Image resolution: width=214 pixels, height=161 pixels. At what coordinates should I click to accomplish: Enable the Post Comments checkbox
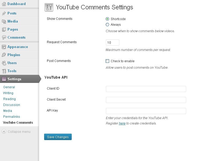point(108,61)
